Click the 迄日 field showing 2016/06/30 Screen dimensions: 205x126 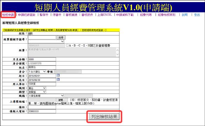[x=42, y=80]
